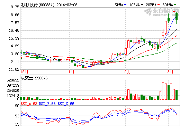Click the 12月 month marker
Viewport: 180px width, 126px height.
tap(24, 72)
